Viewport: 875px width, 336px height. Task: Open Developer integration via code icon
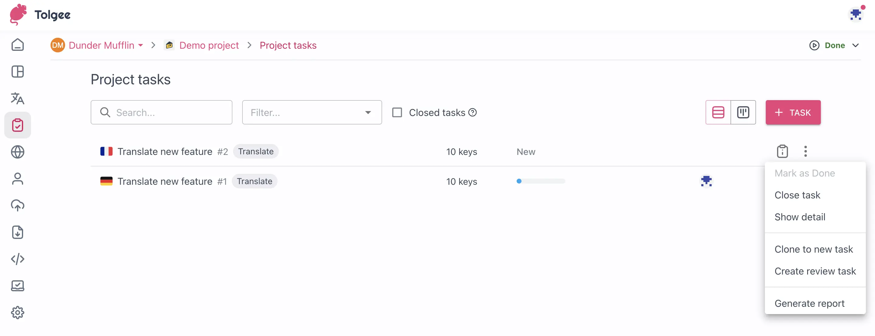pos(17,259)
